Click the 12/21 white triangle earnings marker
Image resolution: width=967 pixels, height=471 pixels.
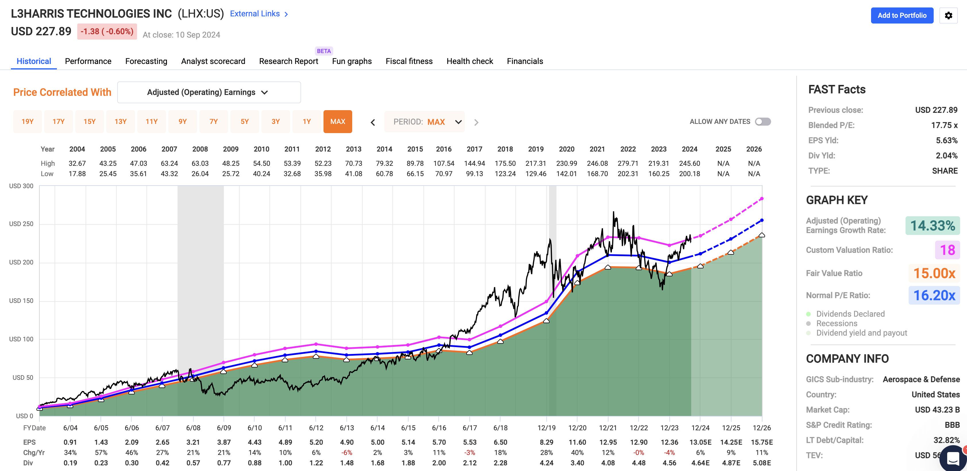coord(608,267)
